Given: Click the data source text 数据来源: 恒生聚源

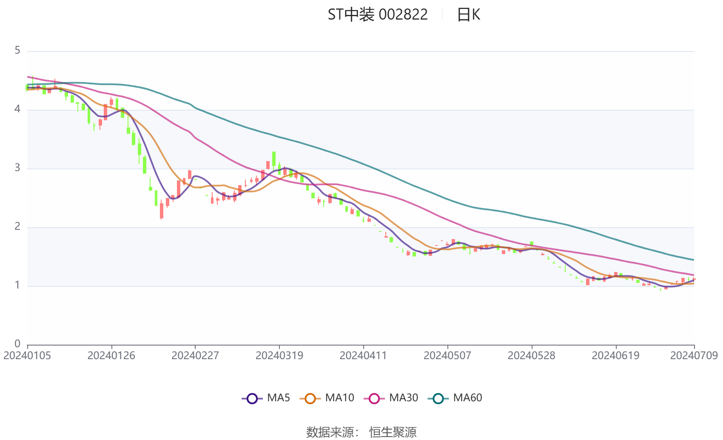Looking at the screenshot, I should pos(361,432).
